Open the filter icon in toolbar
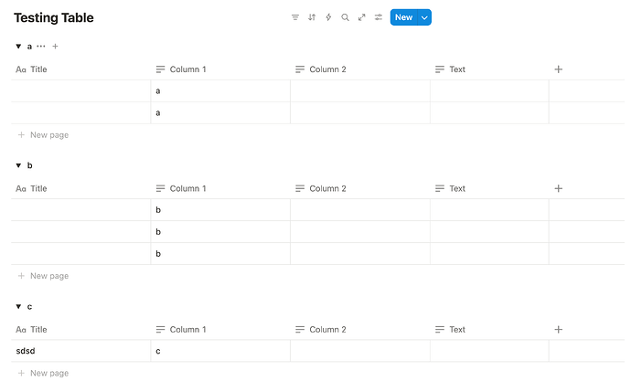 tap(295, 17)
